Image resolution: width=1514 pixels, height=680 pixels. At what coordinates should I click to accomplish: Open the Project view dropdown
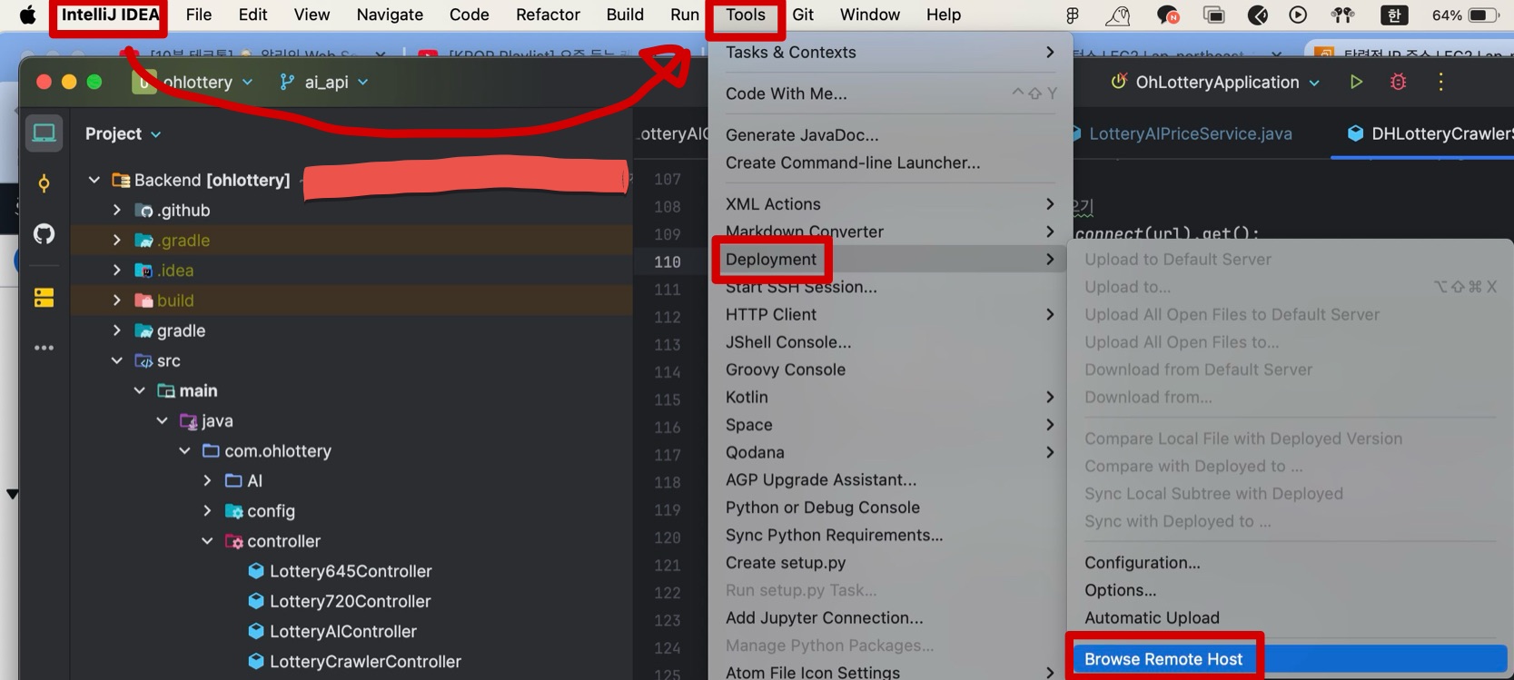pyautogui.click(x=124, y=133)
